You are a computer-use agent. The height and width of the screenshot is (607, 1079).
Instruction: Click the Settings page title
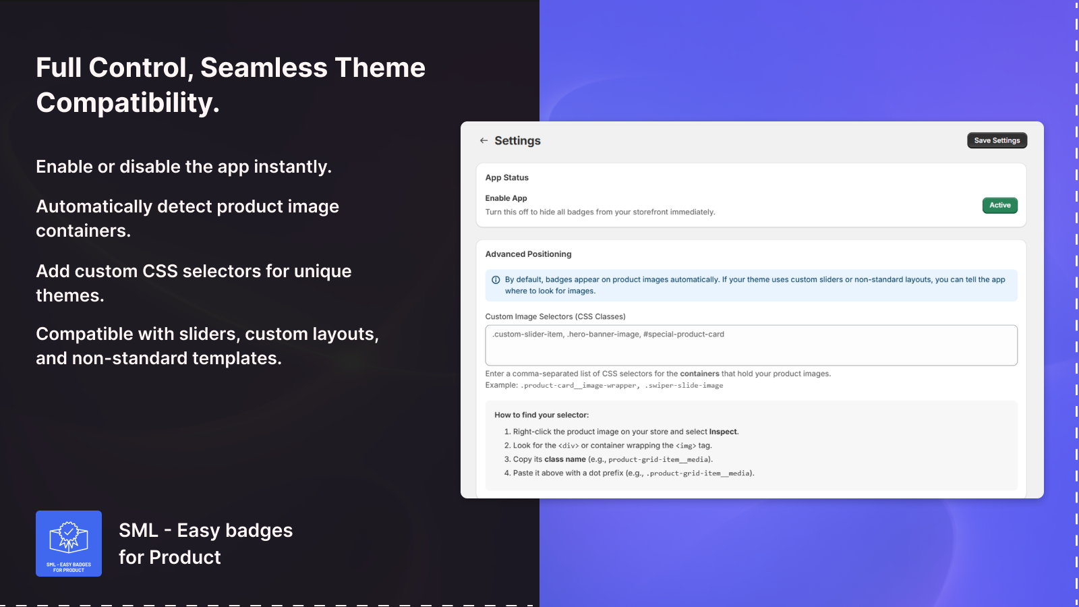pos(517,140)
